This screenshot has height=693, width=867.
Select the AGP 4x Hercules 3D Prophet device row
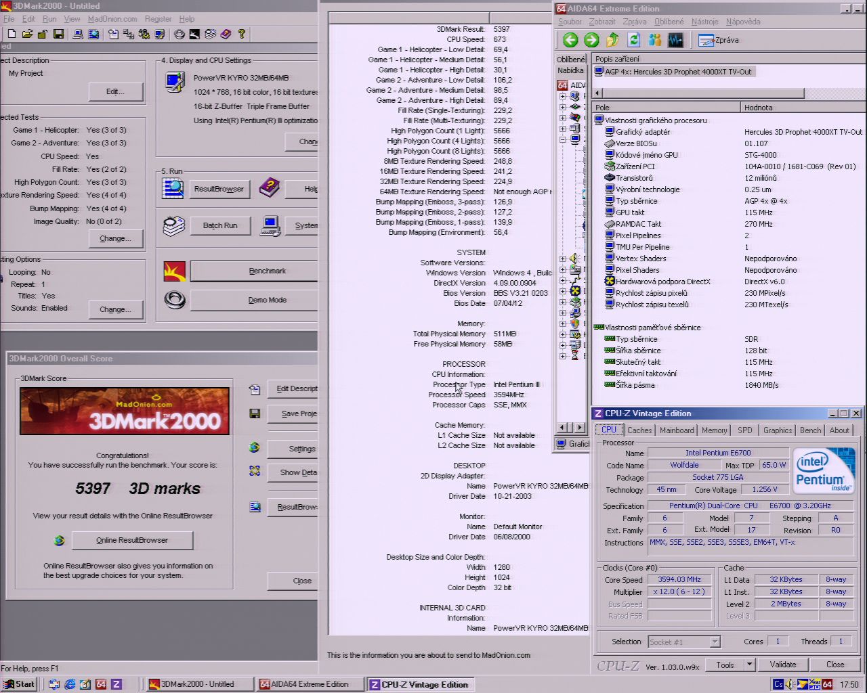click(673, 72)
